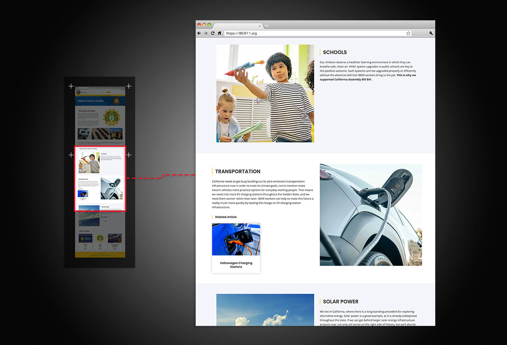The height and width of the screenshot is (345, 507).
Task: Click the TRANSPORTATION section heading
Action: tap(238, 171)
